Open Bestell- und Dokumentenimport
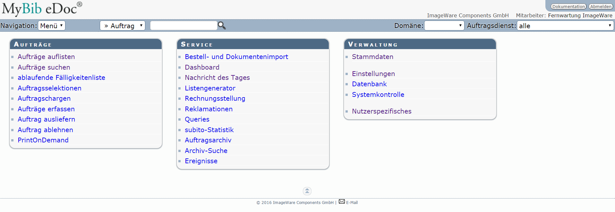 pyautogui.click(x=236, y=57)
